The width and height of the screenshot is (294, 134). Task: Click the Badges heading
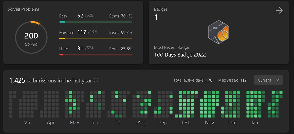click(161, 9)
